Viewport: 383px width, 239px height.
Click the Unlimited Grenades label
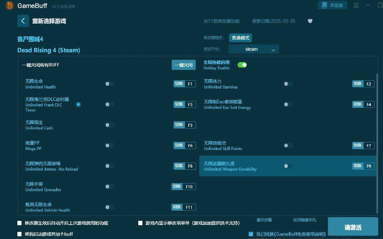(x=43, y=190)
